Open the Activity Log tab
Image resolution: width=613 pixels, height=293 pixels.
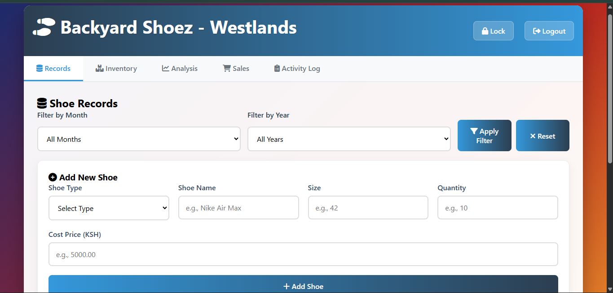297,69
